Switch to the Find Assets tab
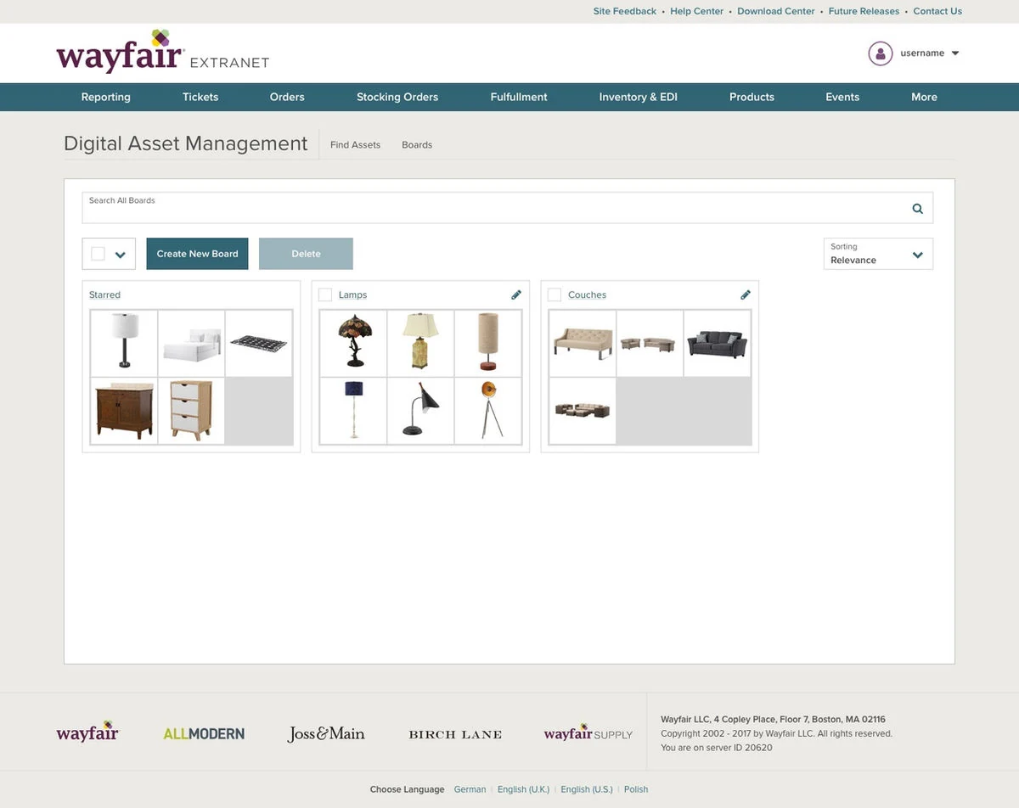This screenshot has height=808, width=1019. [355, 145]
